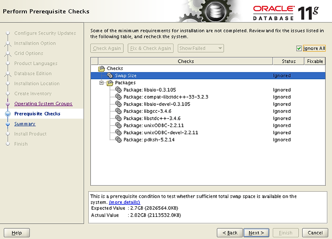Click the Checks folder icon
This screenshot has width=332, height=239.
(x=101, y=69)
